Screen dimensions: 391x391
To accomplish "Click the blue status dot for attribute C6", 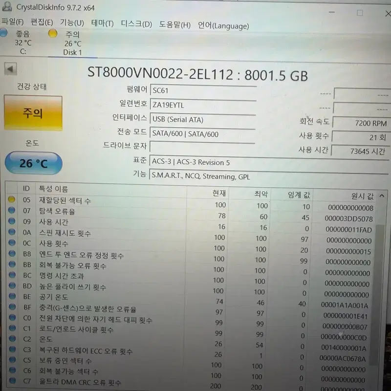I will point(12,370).
